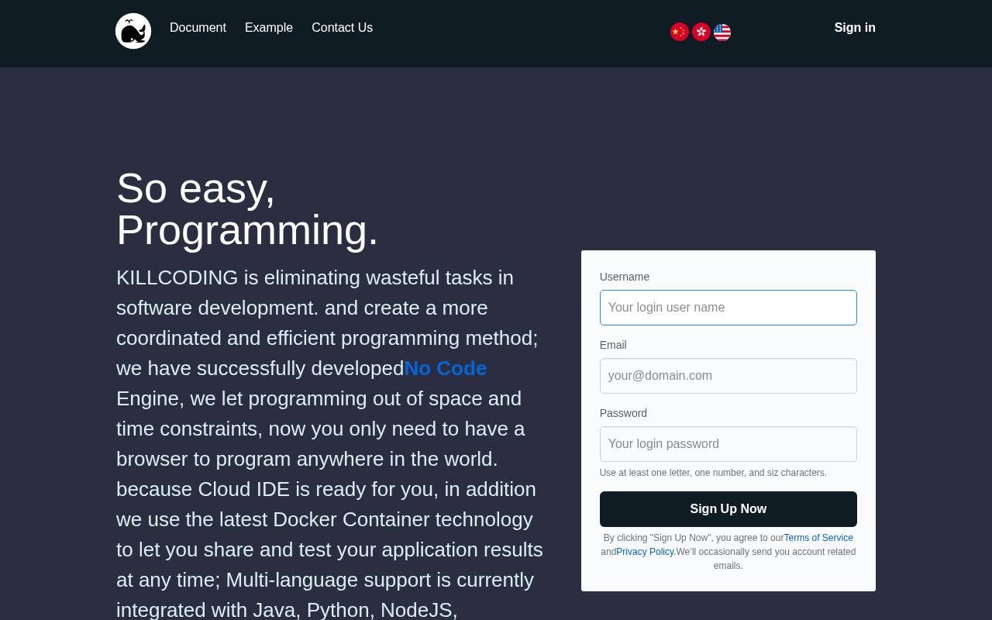Click the whale logo icon
The image size is (992, 620).
pos(133,31)
